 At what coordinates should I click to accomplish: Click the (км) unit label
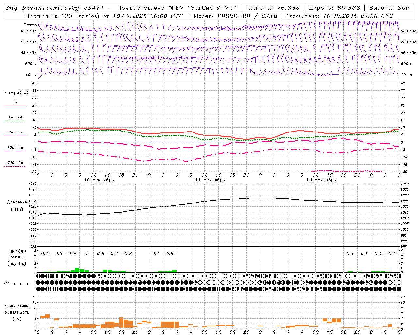click(17, 318)
